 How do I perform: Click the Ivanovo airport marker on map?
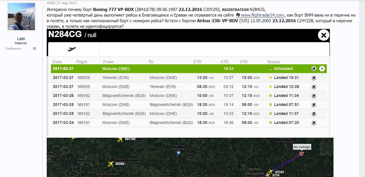pyautogui.click(x=179, y=153)
